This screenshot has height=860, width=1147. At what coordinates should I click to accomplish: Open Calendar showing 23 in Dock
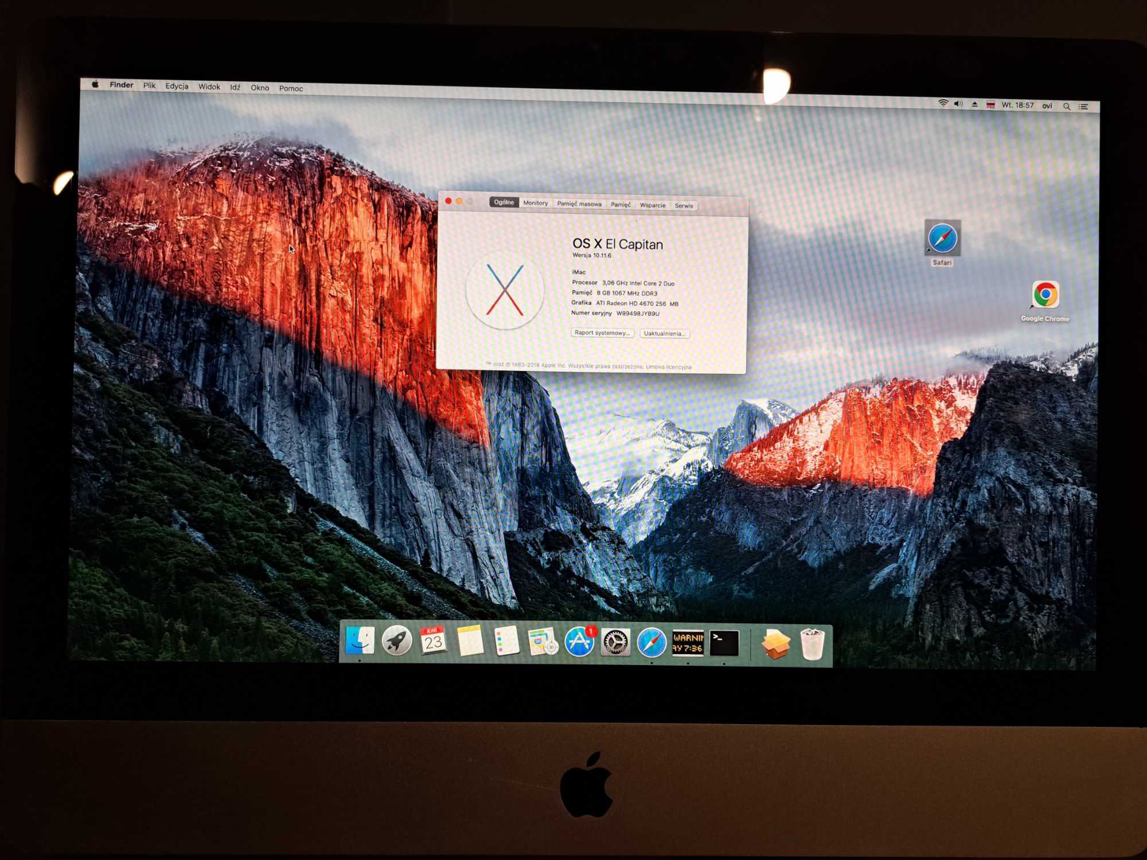(x=433, y=641)
